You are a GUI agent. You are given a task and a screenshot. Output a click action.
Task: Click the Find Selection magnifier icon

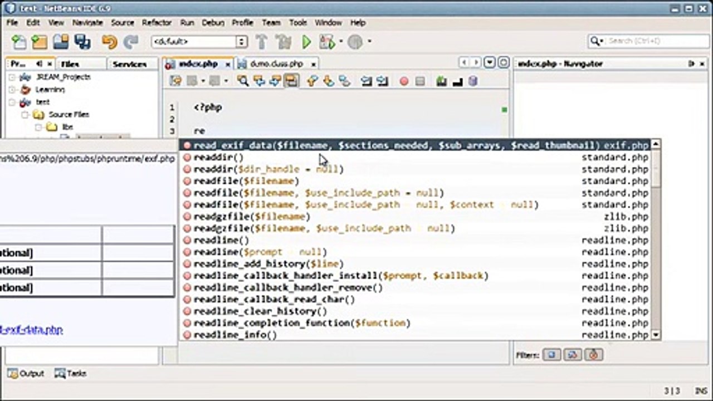pos(243,81)
